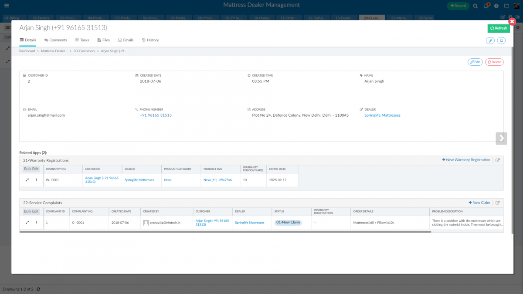The width and height of the screenshot is (523, 294).
Task: Open the three-dot menu on complaint C--0001
Action: (x=37, y=222)
